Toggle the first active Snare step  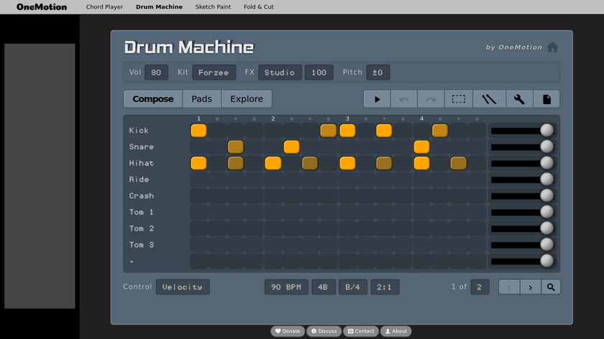click(235, 147)
